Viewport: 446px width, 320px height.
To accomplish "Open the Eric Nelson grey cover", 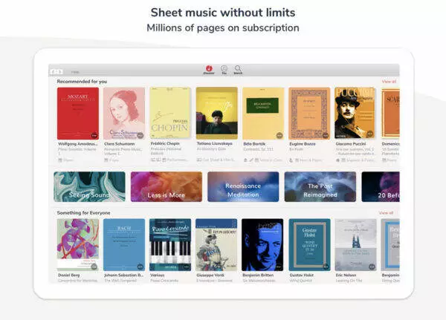I will coord(355,245).
